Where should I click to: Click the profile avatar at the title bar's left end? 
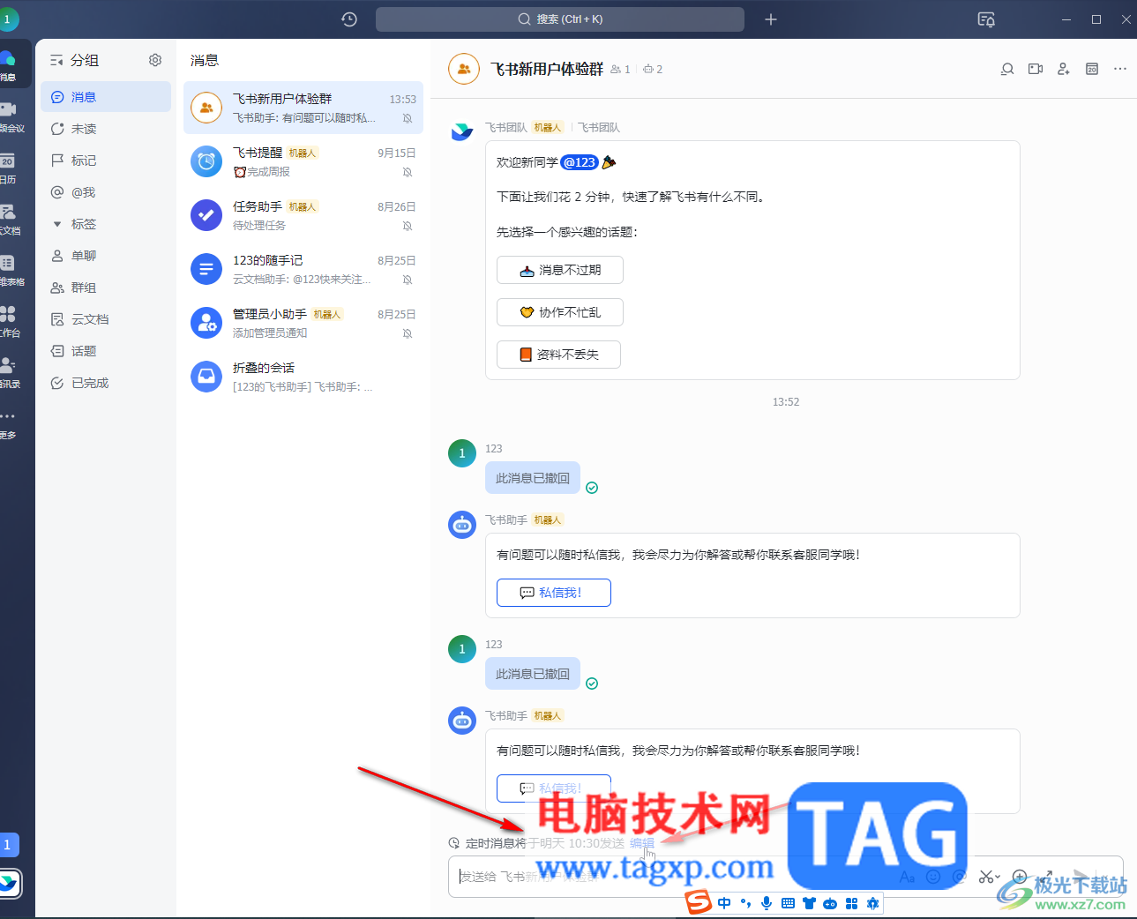coord(8,19)
